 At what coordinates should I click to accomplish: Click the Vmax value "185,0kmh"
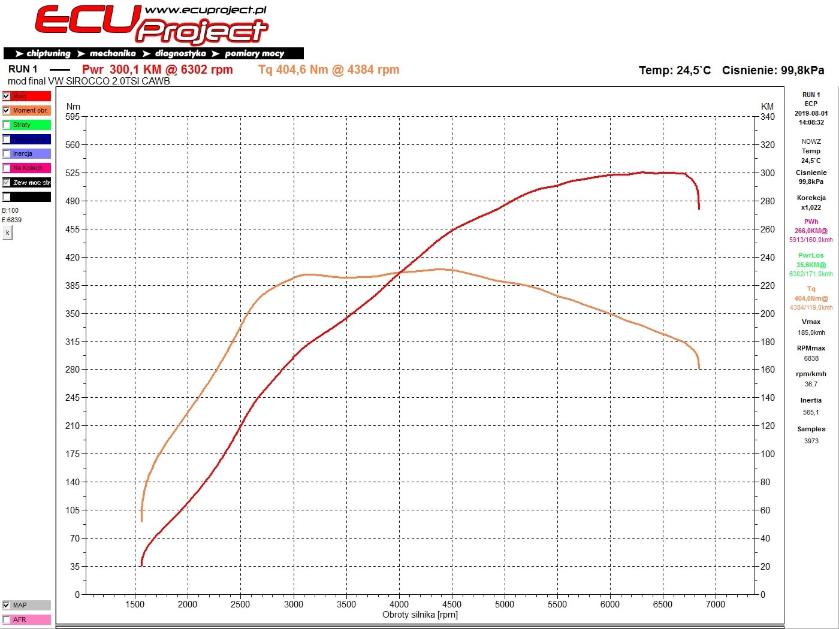coord(811,332)
